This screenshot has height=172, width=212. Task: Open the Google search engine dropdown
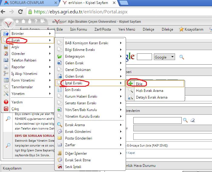(x=164, y=57)
